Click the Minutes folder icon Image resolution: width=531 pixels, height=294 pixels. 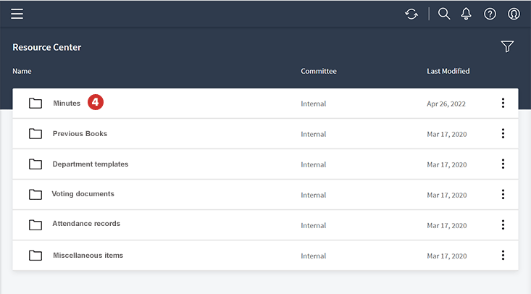click(35, 104)
